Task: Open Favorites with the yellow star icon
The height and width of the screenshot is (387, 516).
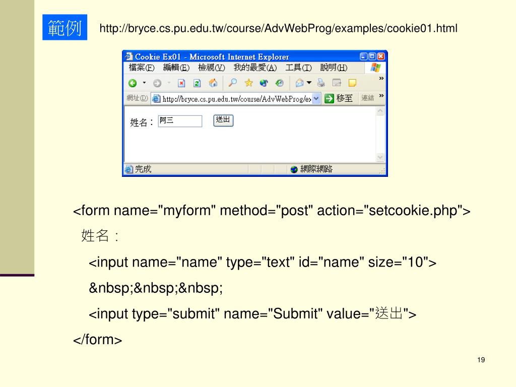Action: (248, 83)
